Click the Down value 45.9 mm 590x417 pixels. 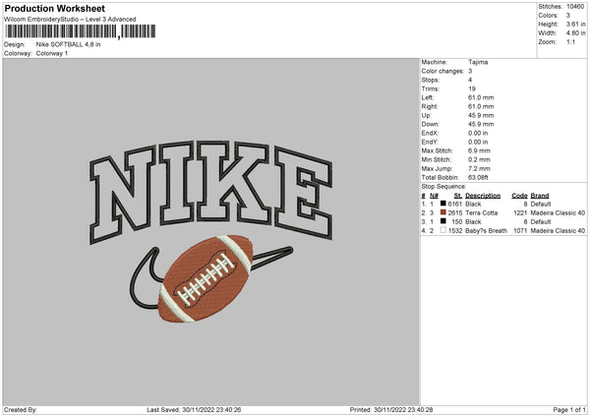point(481,124)
